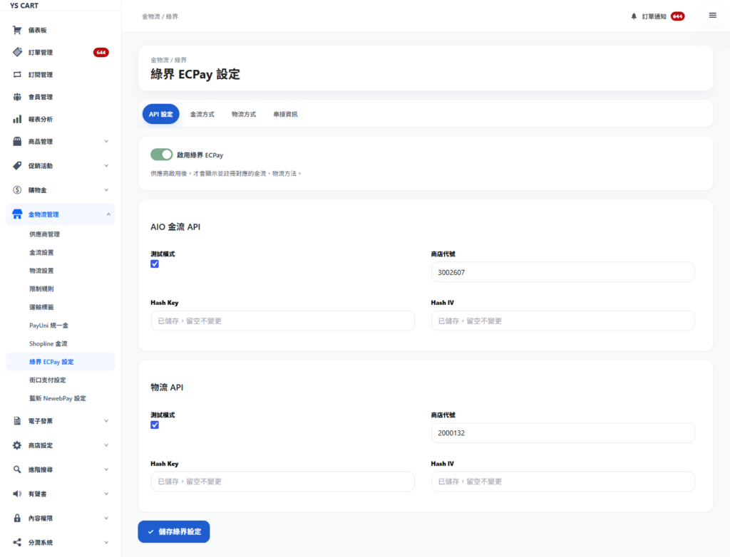Click the shopping credit dollar icon
The width and height of the screenshot is (730, 557).
(17, 190)
